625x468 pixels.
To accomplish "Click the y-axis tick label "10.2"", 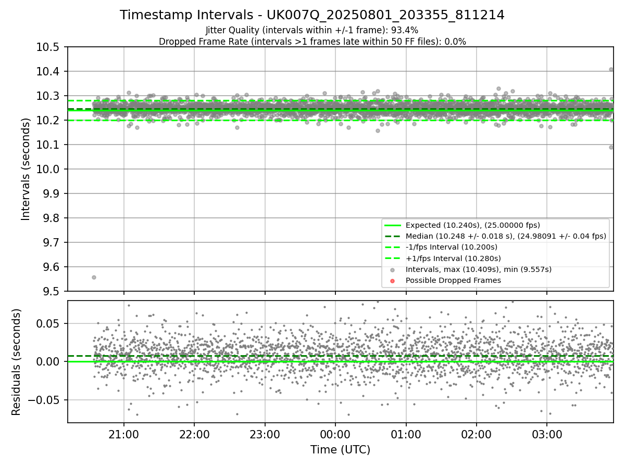I will (47, 120).
